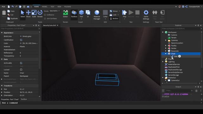
Task: Toggle the Locked checkbox
Action: tap(21, 70)
